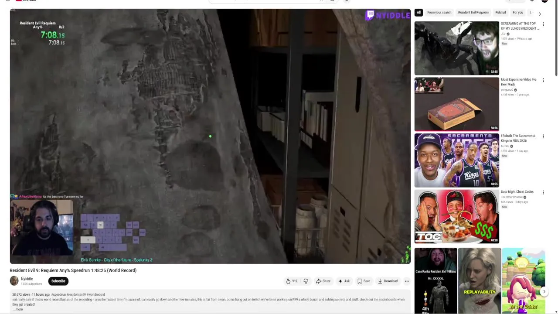Click the dislike thumbs-down icon
The image size is (558, 314).
click(306, 281)
